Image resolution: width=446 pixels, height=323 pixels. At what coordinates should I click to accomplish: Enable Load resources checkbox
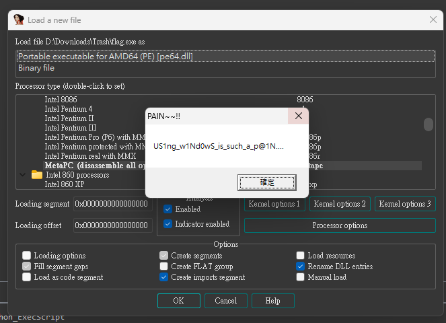tap(300, 255)
